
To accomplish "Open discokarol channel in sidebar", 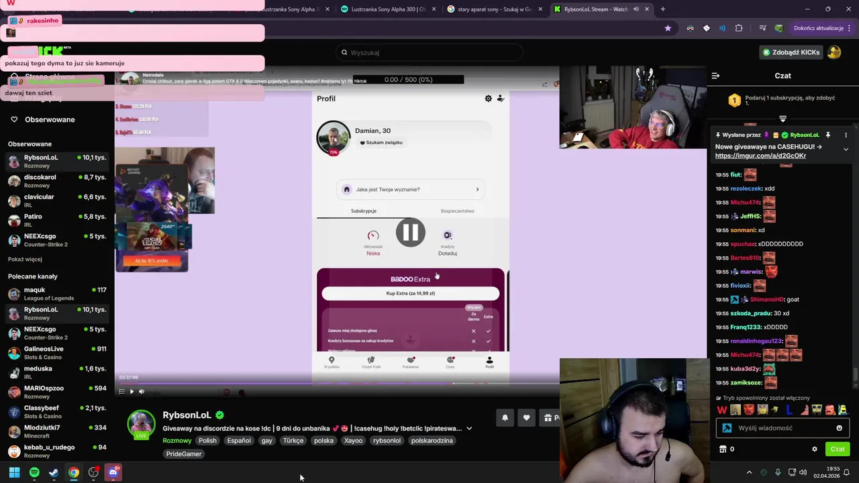I will coord(57,181).
